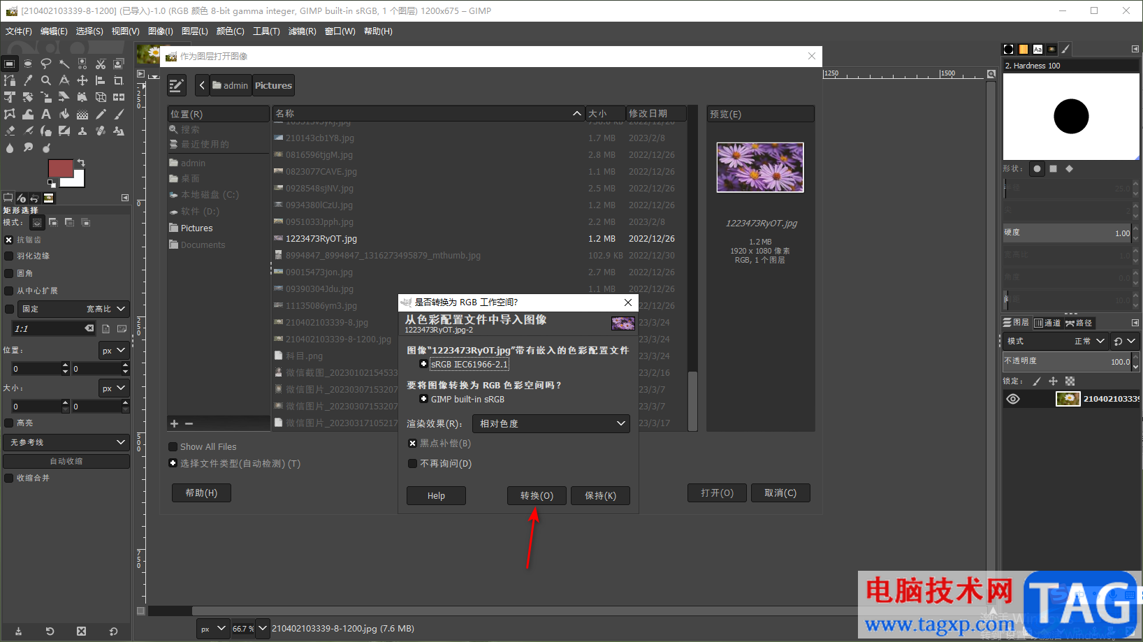Toggle black point compensation checkbox
The height and width of the screenshot is (642, 1143).
(412, 444)
